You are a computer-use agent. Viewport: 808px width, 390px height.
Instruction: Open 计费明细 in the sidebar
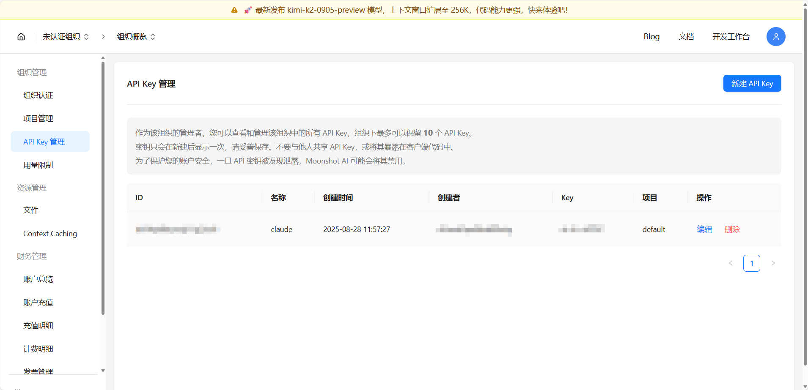coord(50,349)
